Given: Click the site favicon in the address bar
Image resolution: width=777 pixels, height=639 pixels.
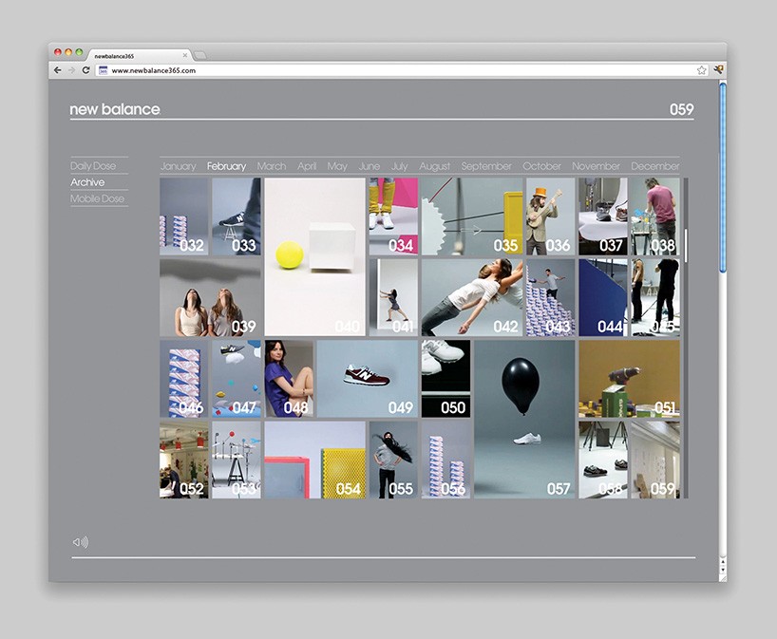Looking at the screenshot, I should coord(104,70).
